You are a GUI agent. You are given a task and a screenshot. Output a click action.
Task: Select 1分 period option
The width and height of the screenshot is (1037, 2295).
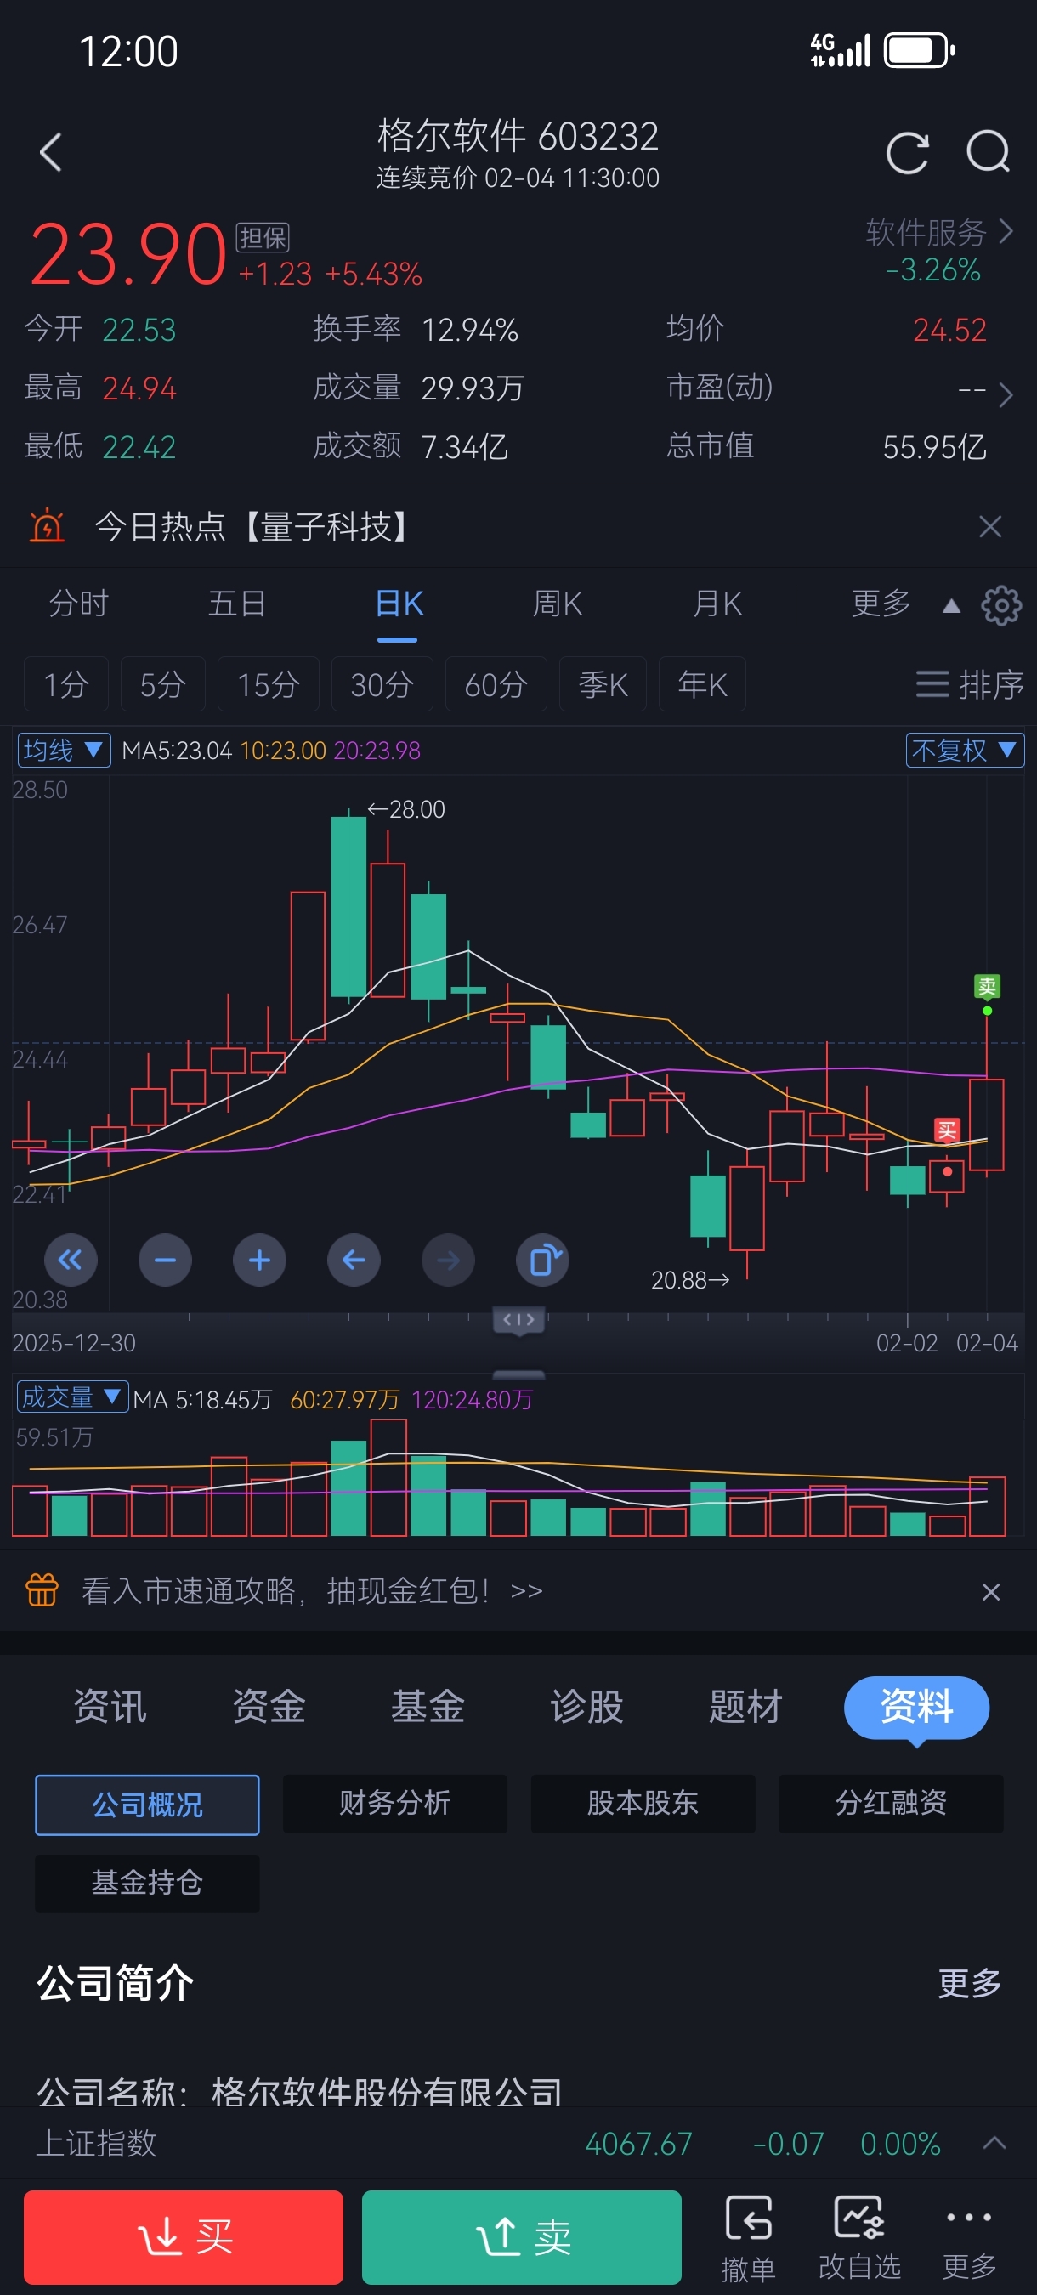(x=66, y=684)
